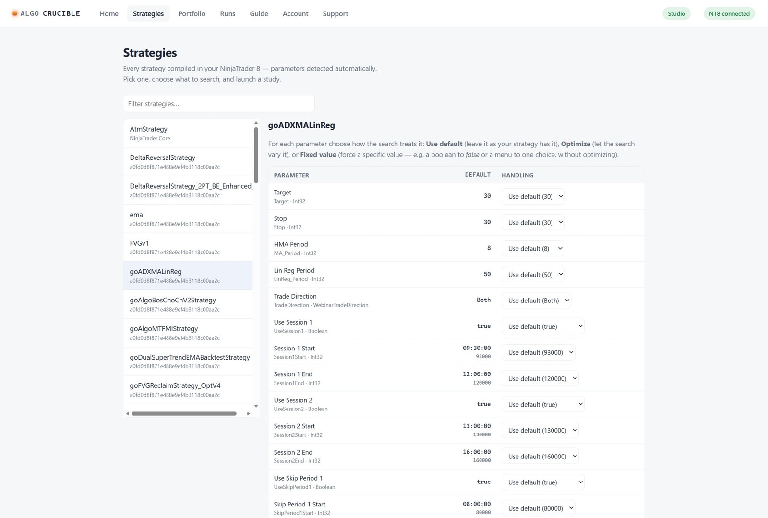Click the Trade Direction default value Both

[x=483, y=300]
